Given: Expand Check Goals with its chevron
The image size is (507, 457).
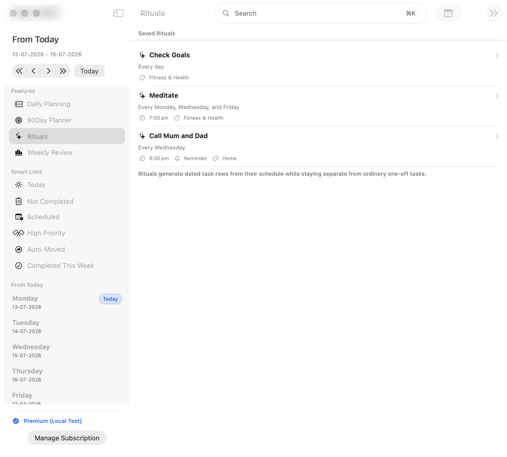Looking at the screenshot, I should 497,56.
